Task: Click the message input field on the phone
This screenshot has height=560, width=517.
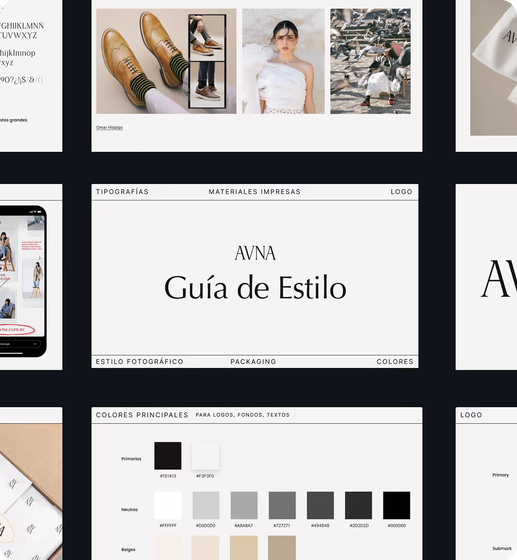Action: pos(13,343)
